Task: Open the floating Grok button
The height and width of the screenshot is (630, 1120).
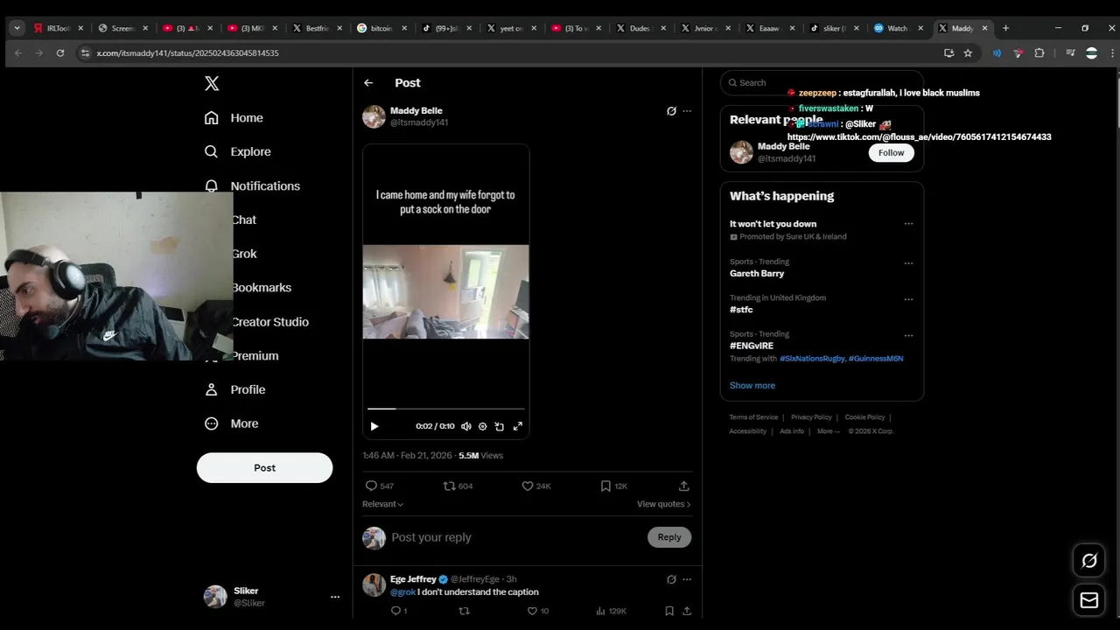Action: tap(1089, 561)
